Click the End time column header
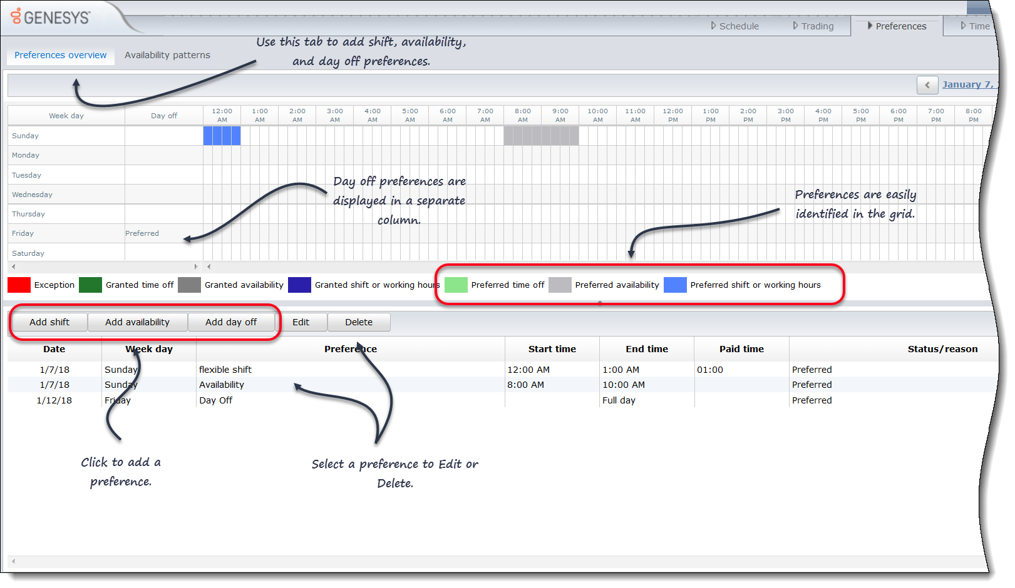Image resolution: width=1015 pixels, height=588 pixels. point(647,349)
